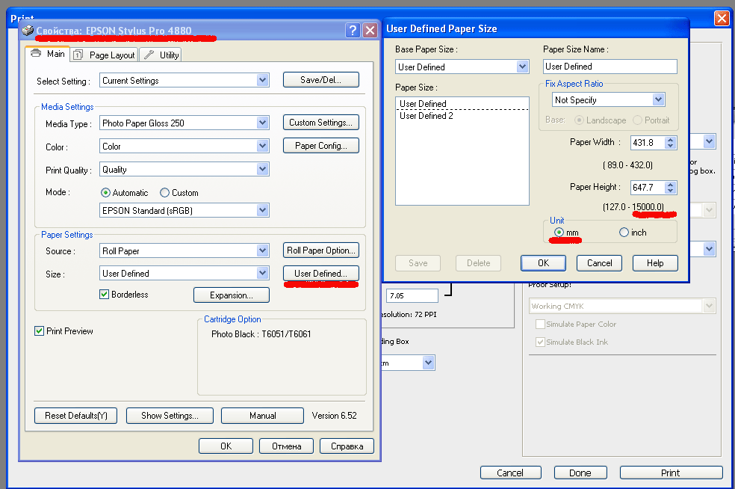735x489 pixels.
Task: Open the Page Layout tab
Action: 105,55
